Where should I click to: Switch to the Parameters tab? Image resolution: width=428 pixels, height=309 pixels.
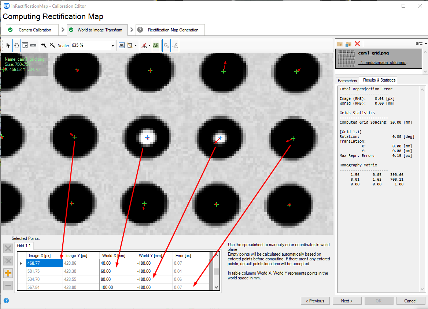[x=347, y=80]
